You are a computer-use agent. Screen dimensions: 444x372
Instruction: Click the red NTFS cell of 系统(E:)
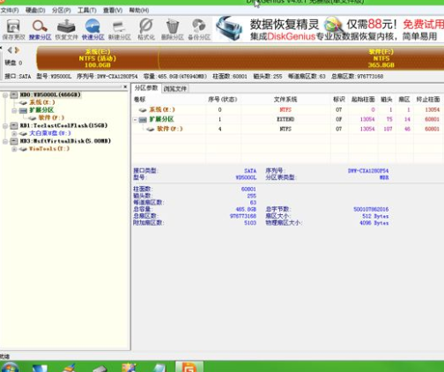(x=285, y=110)
